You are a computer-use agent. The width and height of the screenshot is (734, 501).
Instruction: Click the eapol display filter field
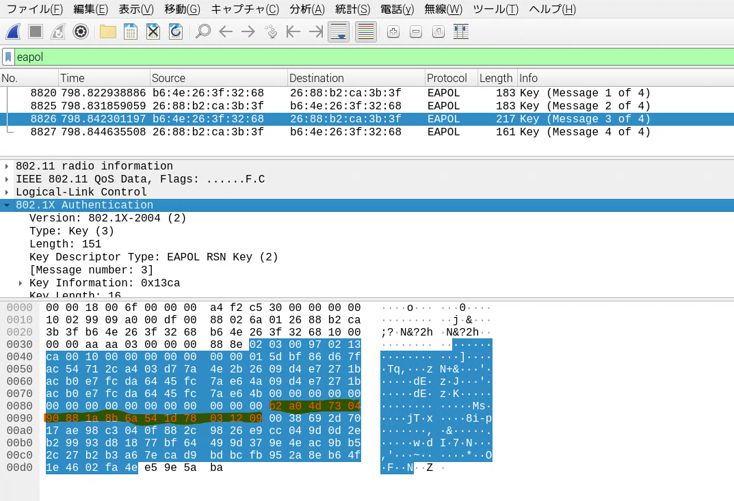[373, 57]
